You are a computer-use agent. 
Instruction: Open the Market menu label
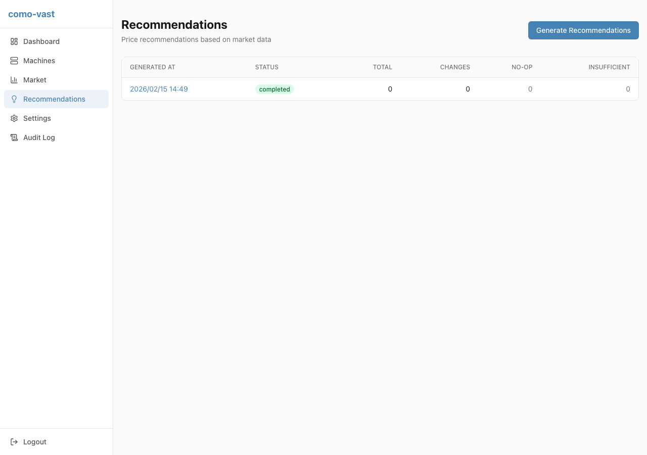tap(35, 80)
